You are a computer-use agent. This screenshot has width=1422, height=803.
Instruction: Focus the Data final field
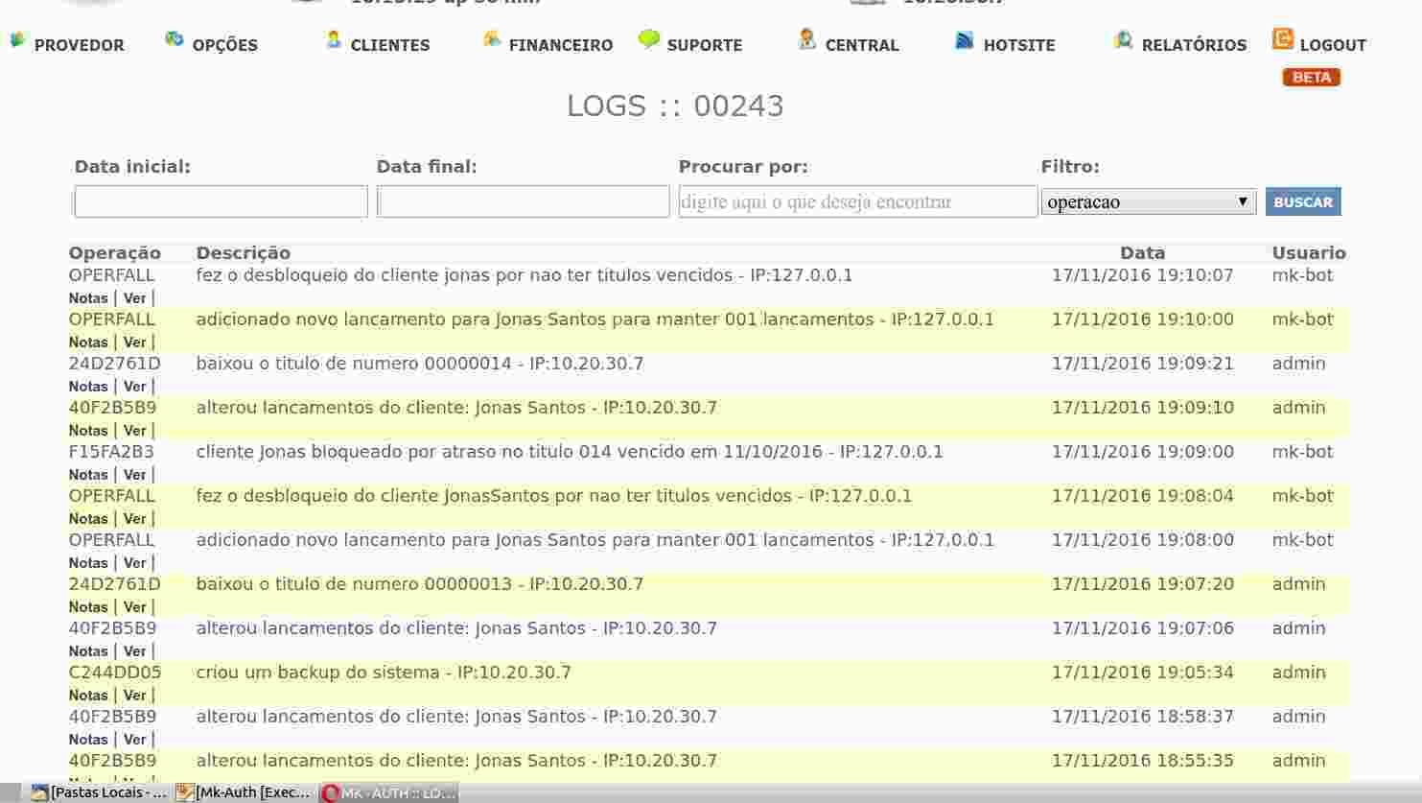coord(523,201)
